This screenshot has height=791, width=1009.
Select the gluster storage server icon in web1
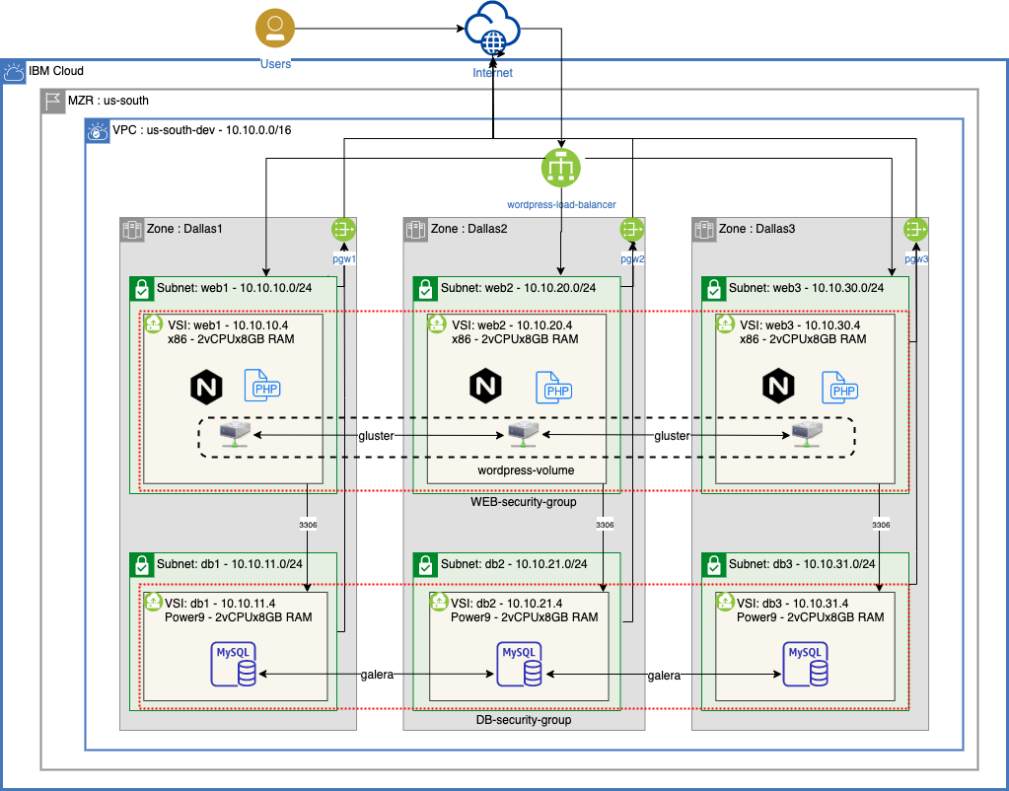coord(233,434)
